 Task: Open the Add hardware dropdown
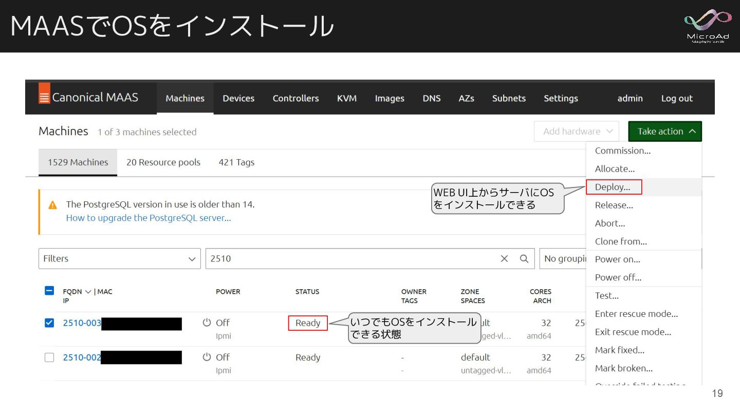[x=577, y=131]
